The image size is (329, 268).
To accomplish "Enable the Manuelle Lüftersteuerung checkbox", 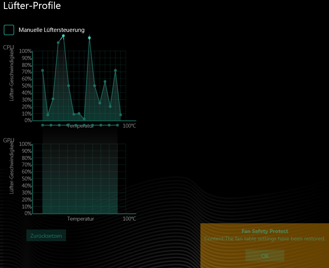I will click(9, 30).
